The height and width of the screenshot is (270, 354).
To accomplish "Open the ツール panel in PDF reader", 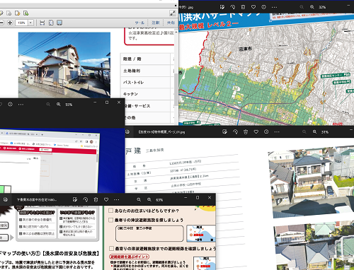I will tap(139, 23).
